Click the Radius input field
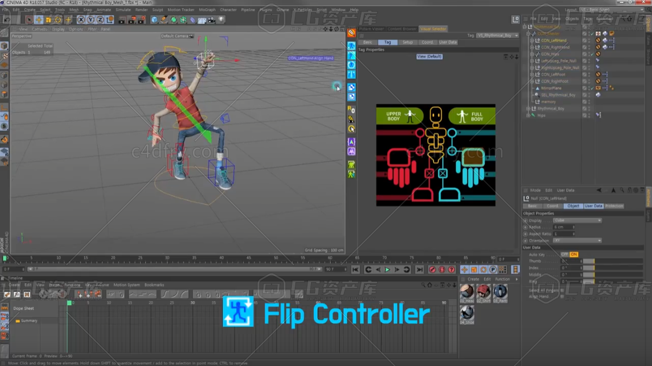The width and height of the screenshot is (652, 366). click(564, 227)
